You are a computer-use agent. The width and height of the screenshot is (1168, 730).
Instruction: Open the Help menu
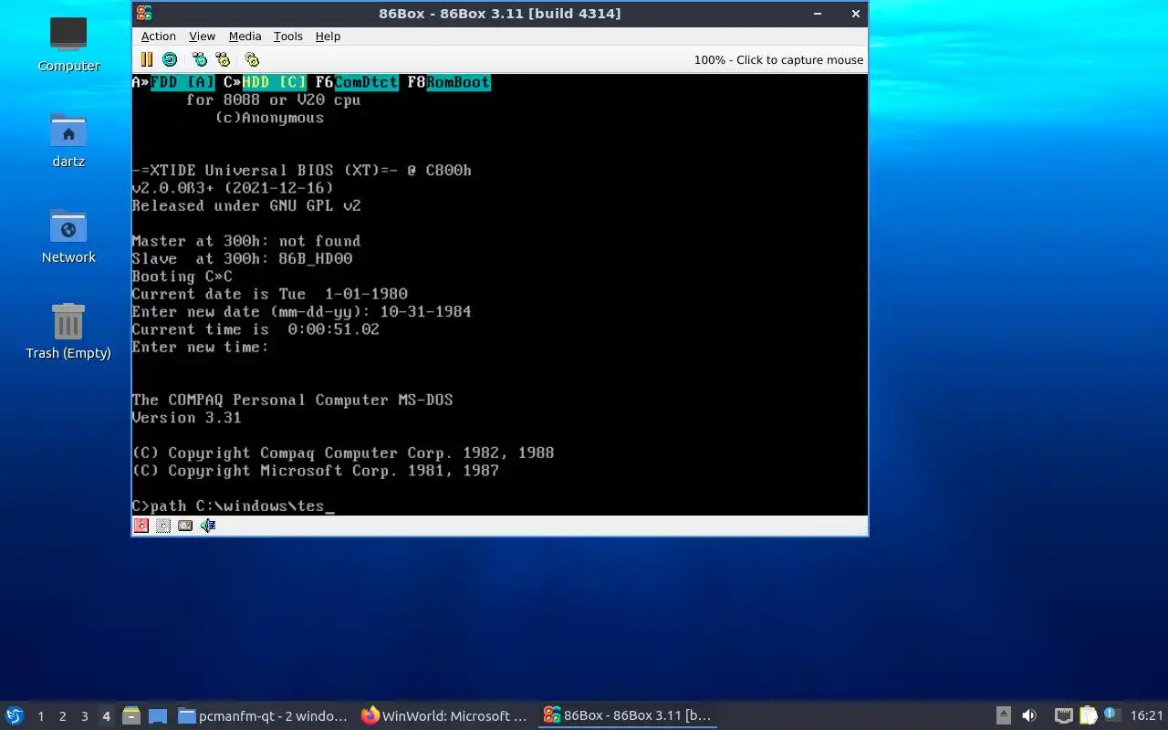coord(328,36)
